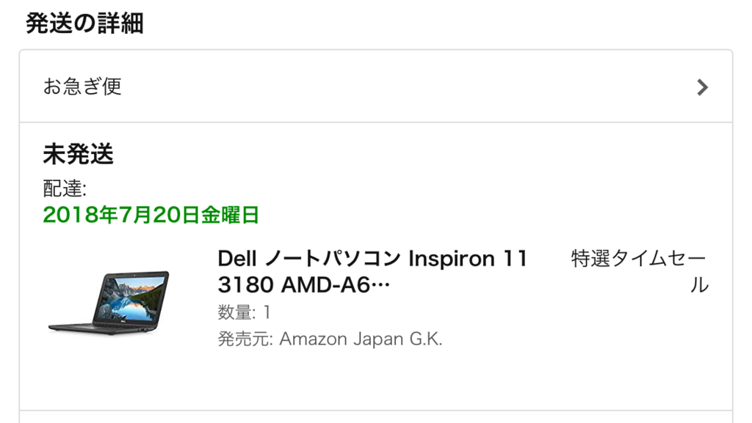The image size is (752, 423).
Task: Tap the 発送の詳細 section heading
Action: (x=84, y=23)
